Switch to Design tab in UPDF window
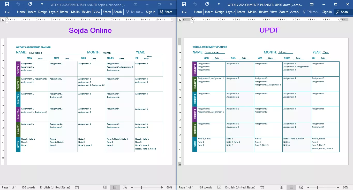The width and height of the screenshot is (353, 190). [x=219, y=12]
